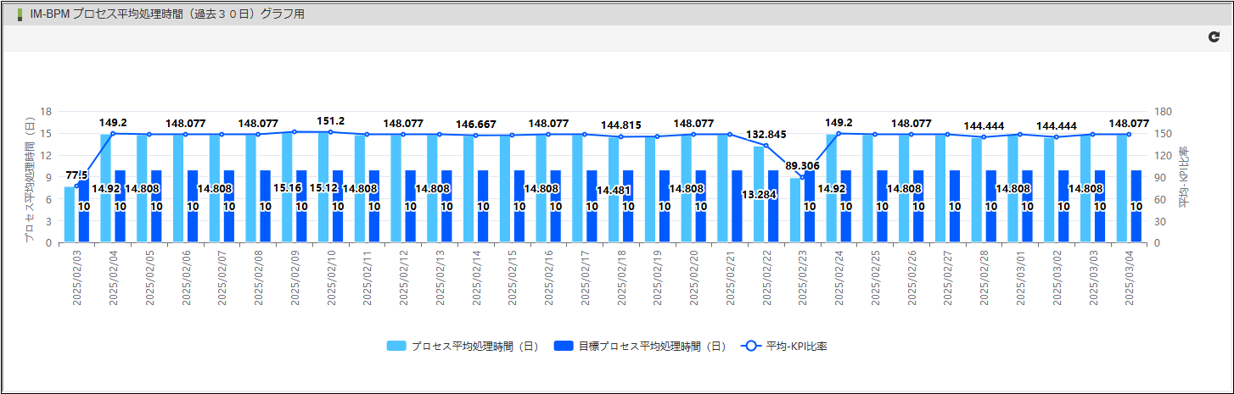Click the green marker icon beside the panel title

point(20,14)
